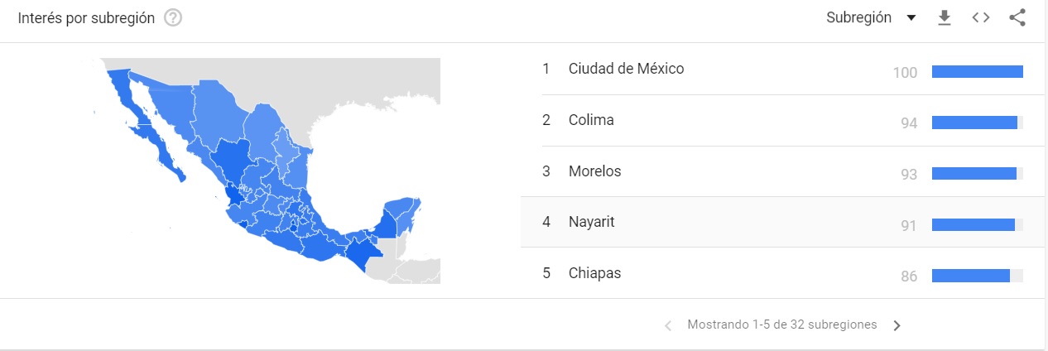This screenshot has width=1048, height=351.
Task: Share the subregion interest chart
Action: (x=1017, y=18)
